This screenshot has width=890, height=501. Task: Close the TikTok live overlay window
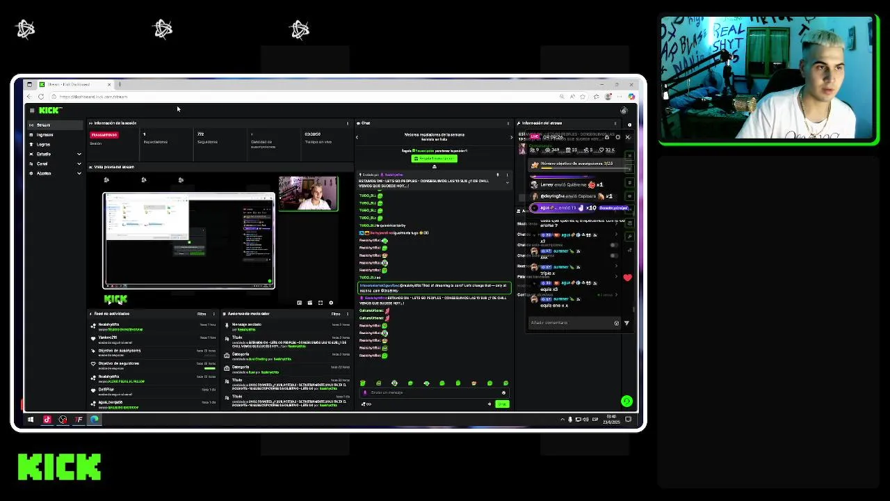(x=627, y=137)
